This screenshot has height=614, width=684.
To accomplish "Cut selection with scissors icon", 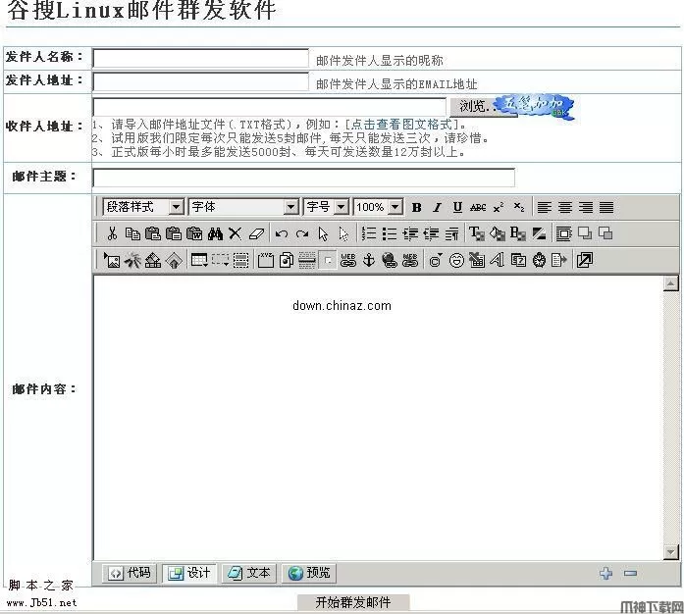I will click(112, 234).
